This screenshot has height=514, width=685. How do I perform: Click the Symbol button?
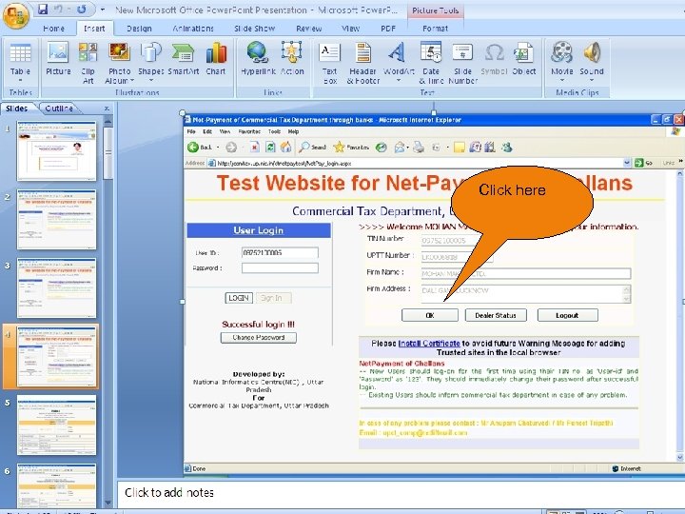(494, 59)
